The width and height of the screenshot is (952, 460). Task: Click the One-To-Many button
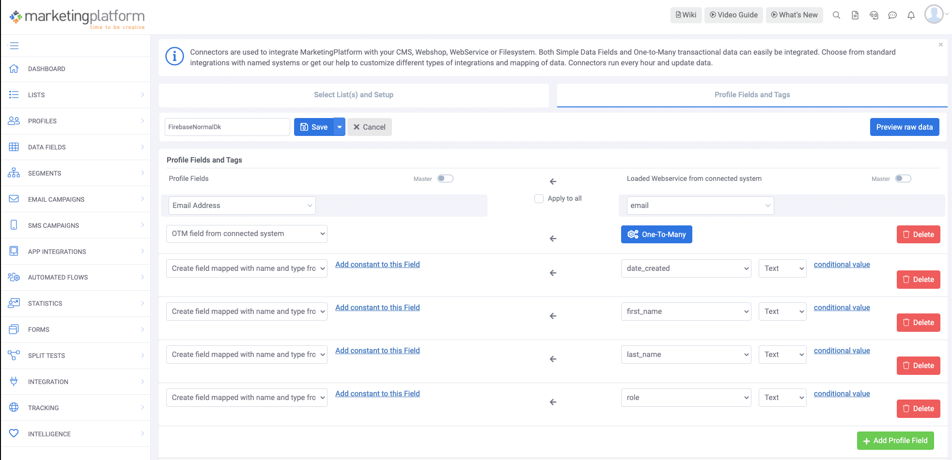pyautogui.click(x=656, y=235)
